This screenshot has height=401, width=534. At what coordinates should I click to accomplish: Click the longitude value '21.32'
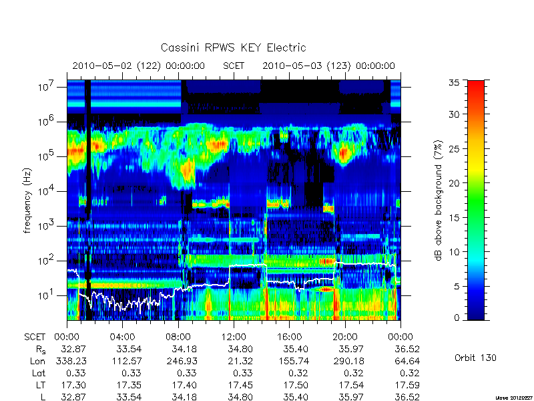(x=240, y=361)
